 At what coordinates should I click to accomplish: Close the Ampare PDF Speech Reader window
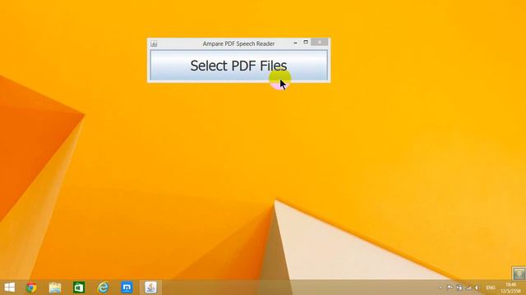[x=320, y=42]
